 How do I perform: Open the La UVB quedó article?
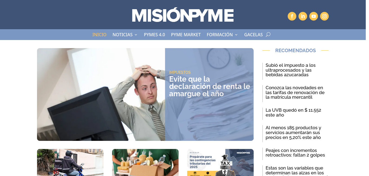(x=293, y=112)
